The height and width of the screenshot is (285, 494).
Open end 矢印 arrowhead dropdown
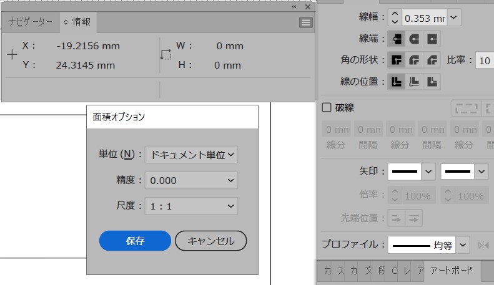[481, 171]
